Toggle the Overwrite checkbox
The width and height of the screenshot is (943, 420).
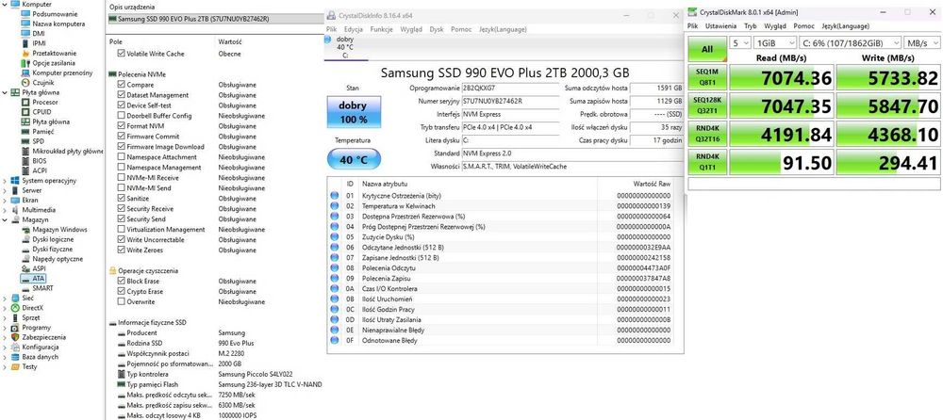pyautogui.click(x=121, y=301)
